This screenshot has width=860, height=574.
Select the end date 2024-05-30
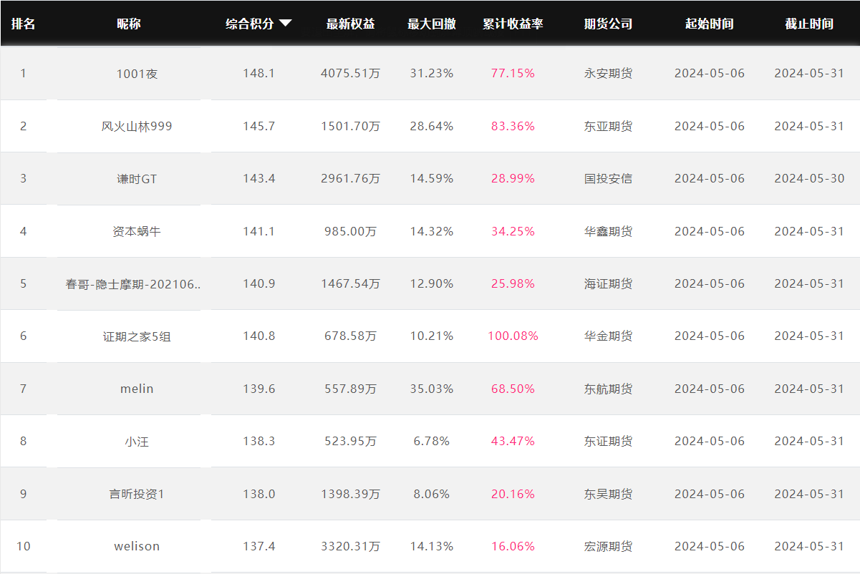(809, 178)
